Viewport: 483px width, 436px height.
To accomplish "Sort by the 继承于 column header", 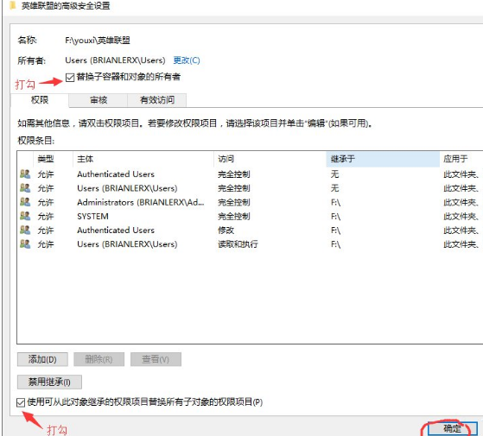I will coord(383,159).
